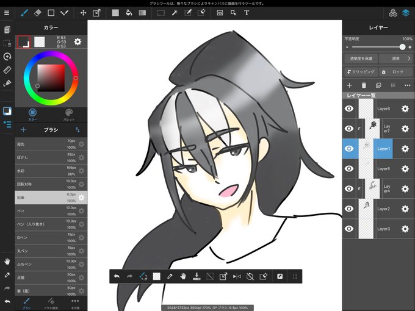Viewport: 415px width, 311px height.
Task: Open Layer3 settings gear
Action: [405, 229]
